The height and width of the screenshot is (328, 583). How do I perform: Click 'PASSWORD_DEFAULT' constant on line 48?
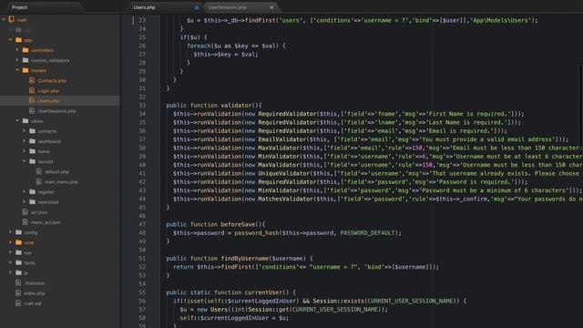(367, 233)
